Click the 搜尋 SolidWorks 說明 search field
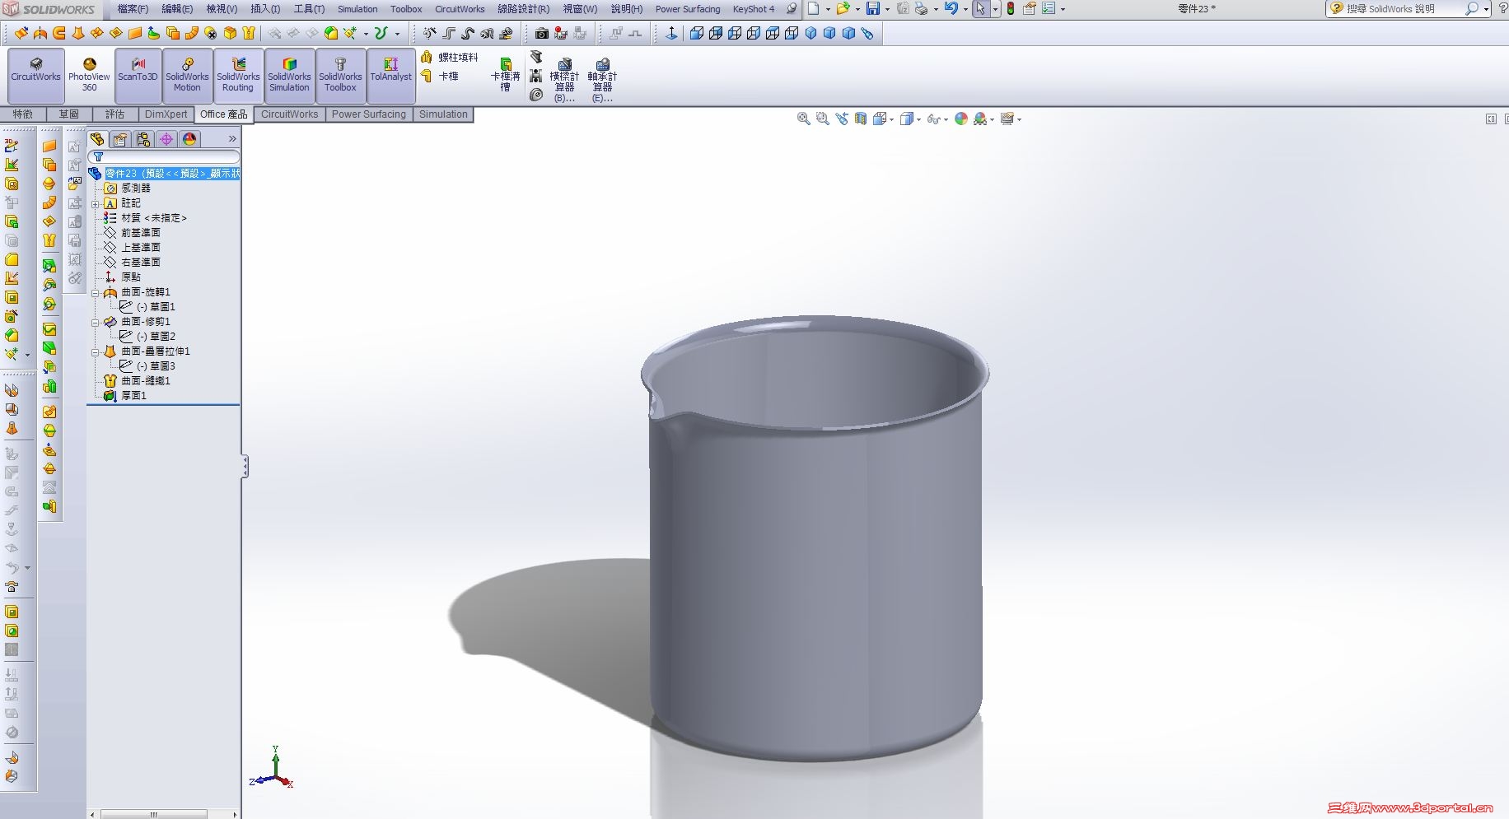Screen dimensions: 1509x819 [1409, 9]
